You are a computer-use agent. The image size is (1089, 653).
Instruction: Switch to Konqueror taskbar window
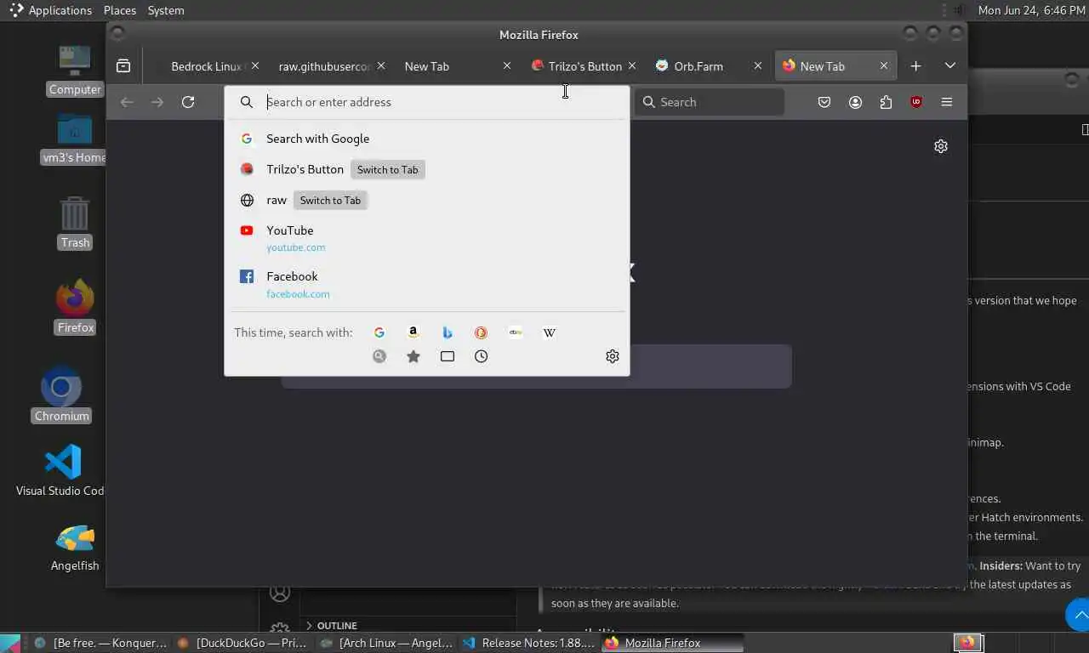tap(100, 643)
